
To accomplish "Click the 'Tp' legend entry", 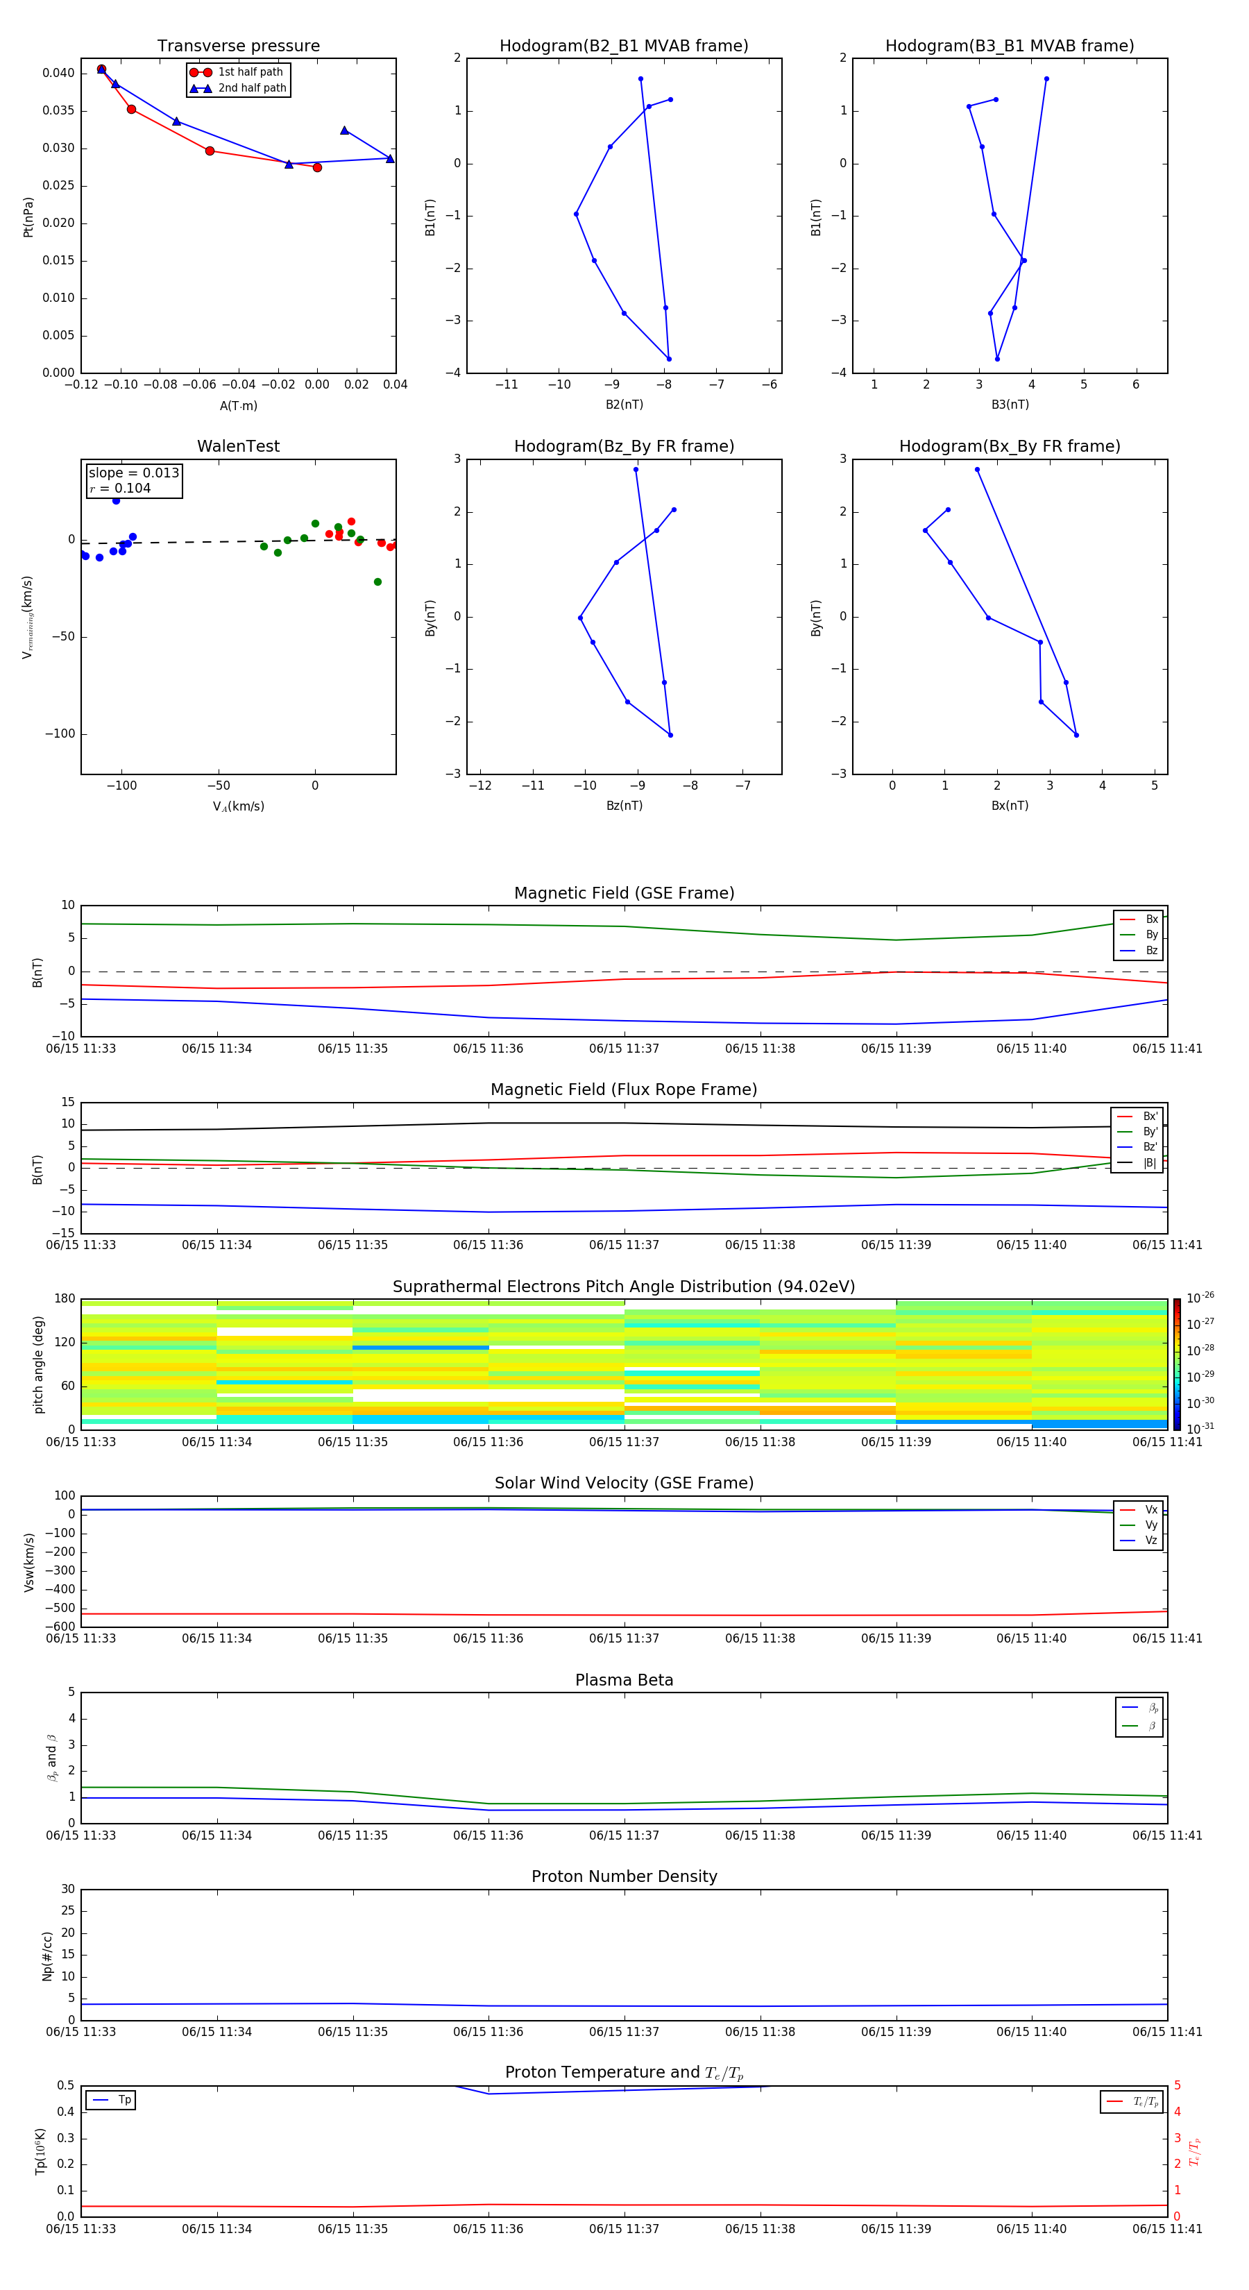I will (112, 2100).
